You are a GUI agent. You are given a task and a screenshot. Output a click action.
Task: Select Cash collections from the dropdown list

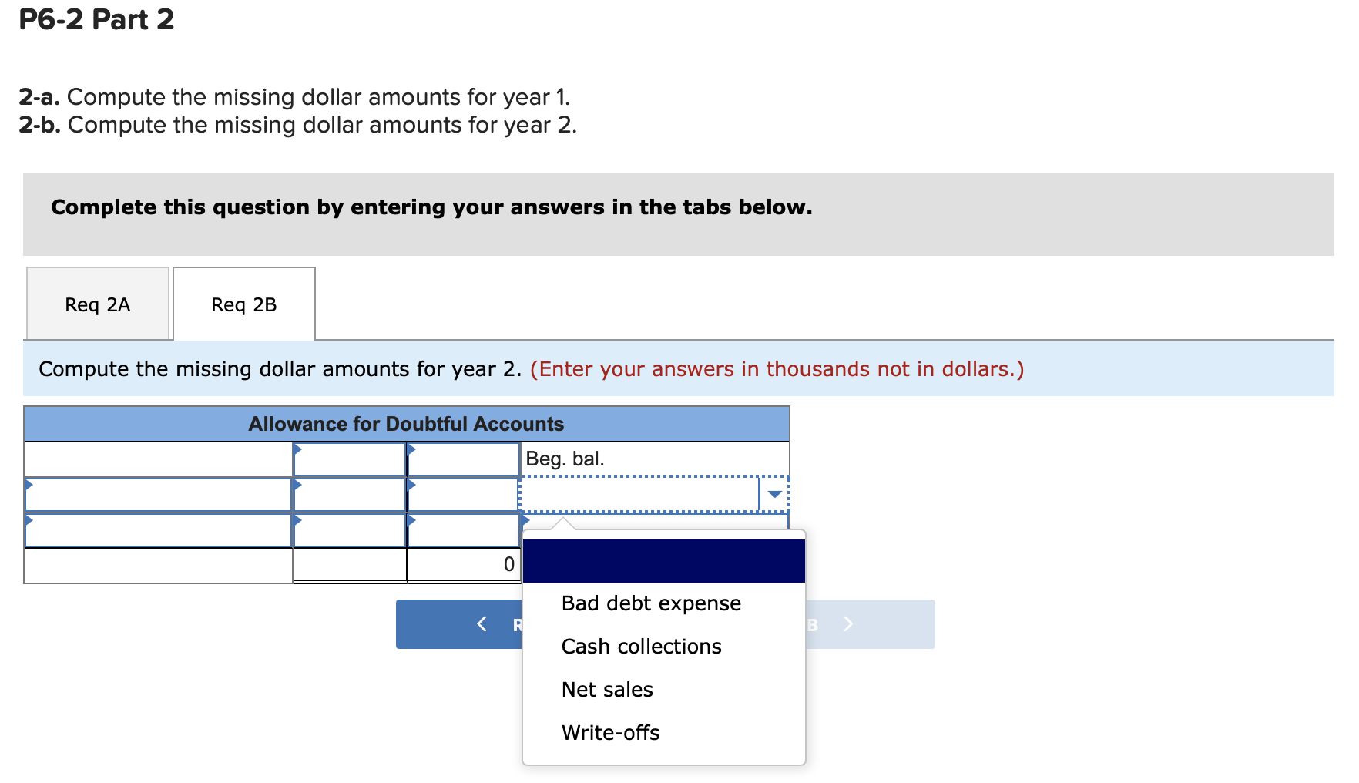pos(641,647)
